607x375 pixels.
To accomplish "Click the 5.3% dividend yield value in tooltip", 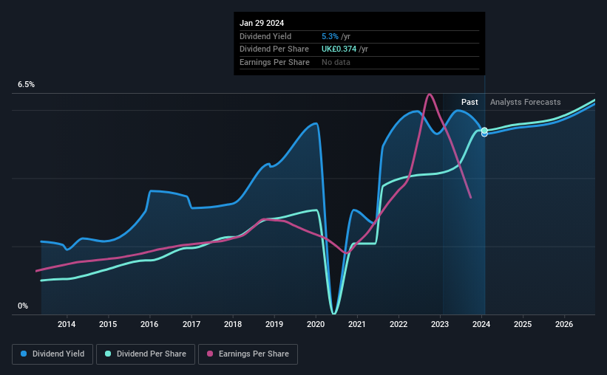I will click(x=330, y=36).
